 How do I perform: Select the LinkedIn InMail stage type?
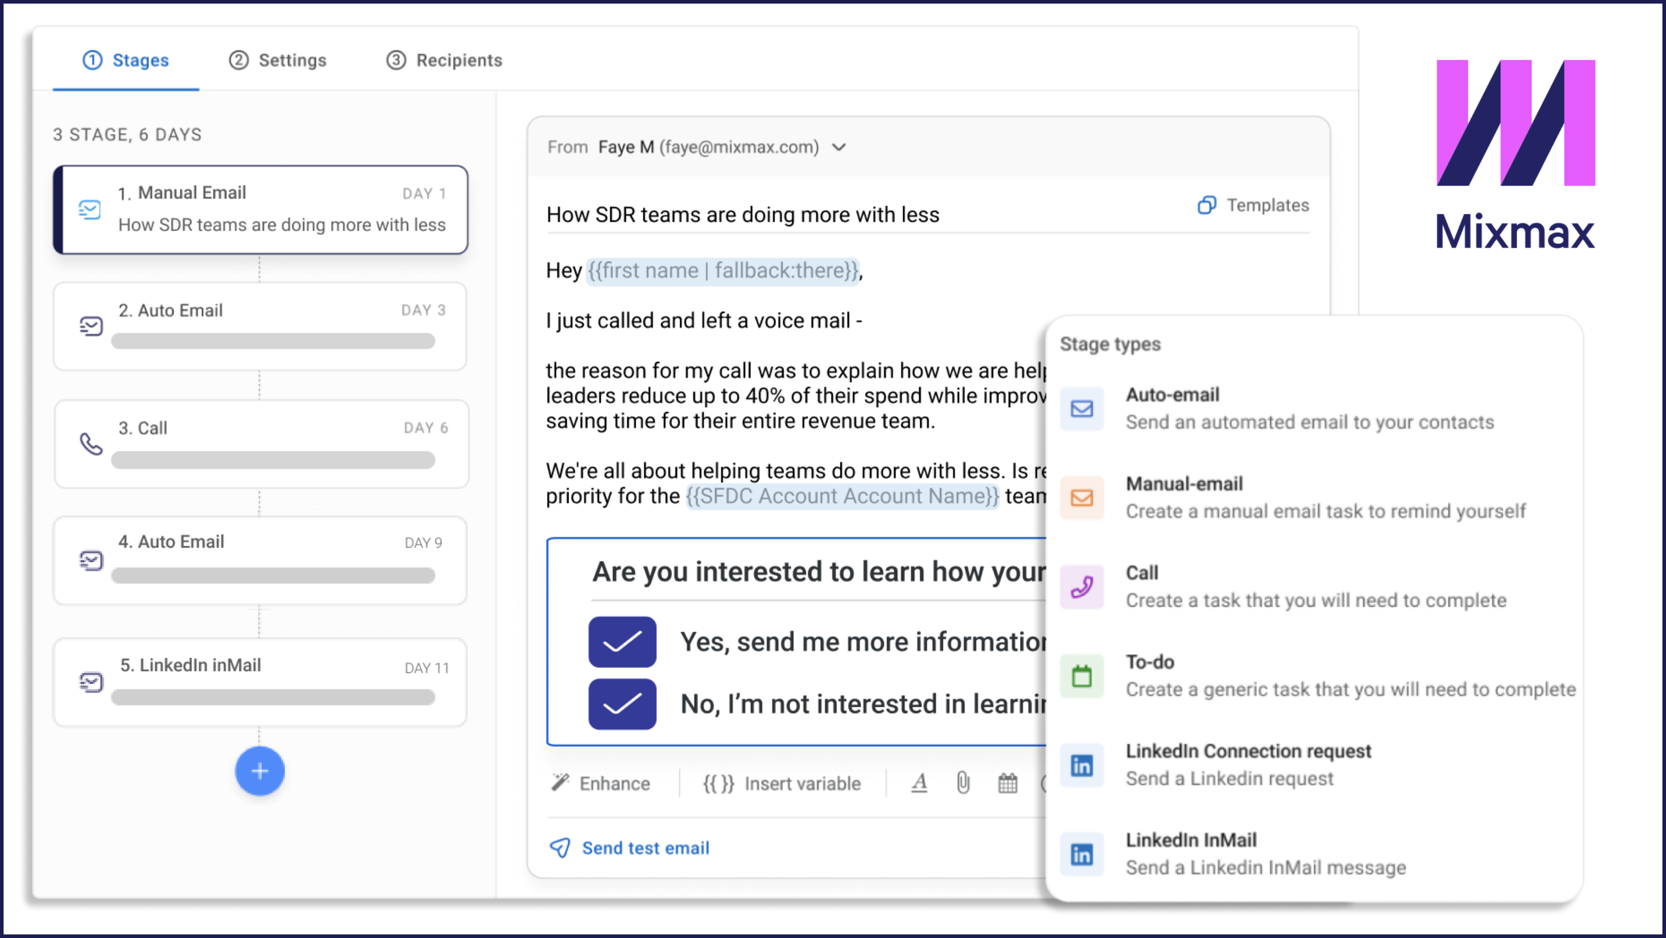click(x=1191, y=840)
